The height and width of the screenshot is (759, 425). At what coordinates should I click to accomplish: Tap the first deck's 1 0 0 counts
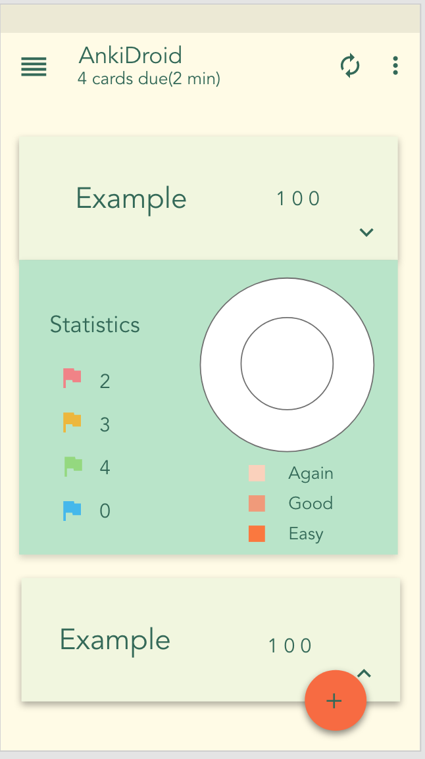[x=298, y=199]
